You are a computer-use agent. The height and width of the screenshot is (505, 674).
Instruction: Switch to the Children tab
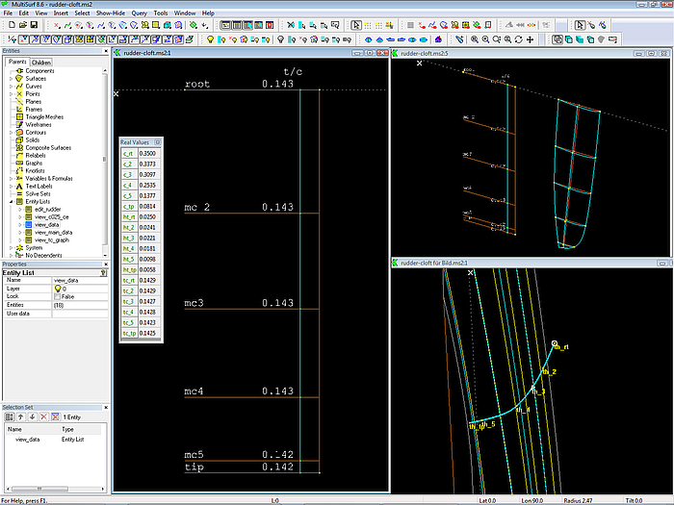click(x=41, y=63)
